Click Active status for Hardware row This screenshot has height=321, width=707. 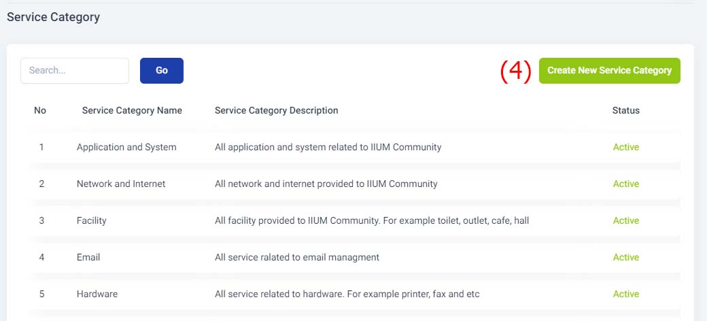pos(626,294)
